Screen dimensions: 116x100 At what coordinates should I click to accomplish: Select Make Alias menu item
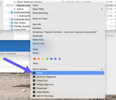pyautogui.click(x=38, y=40)
